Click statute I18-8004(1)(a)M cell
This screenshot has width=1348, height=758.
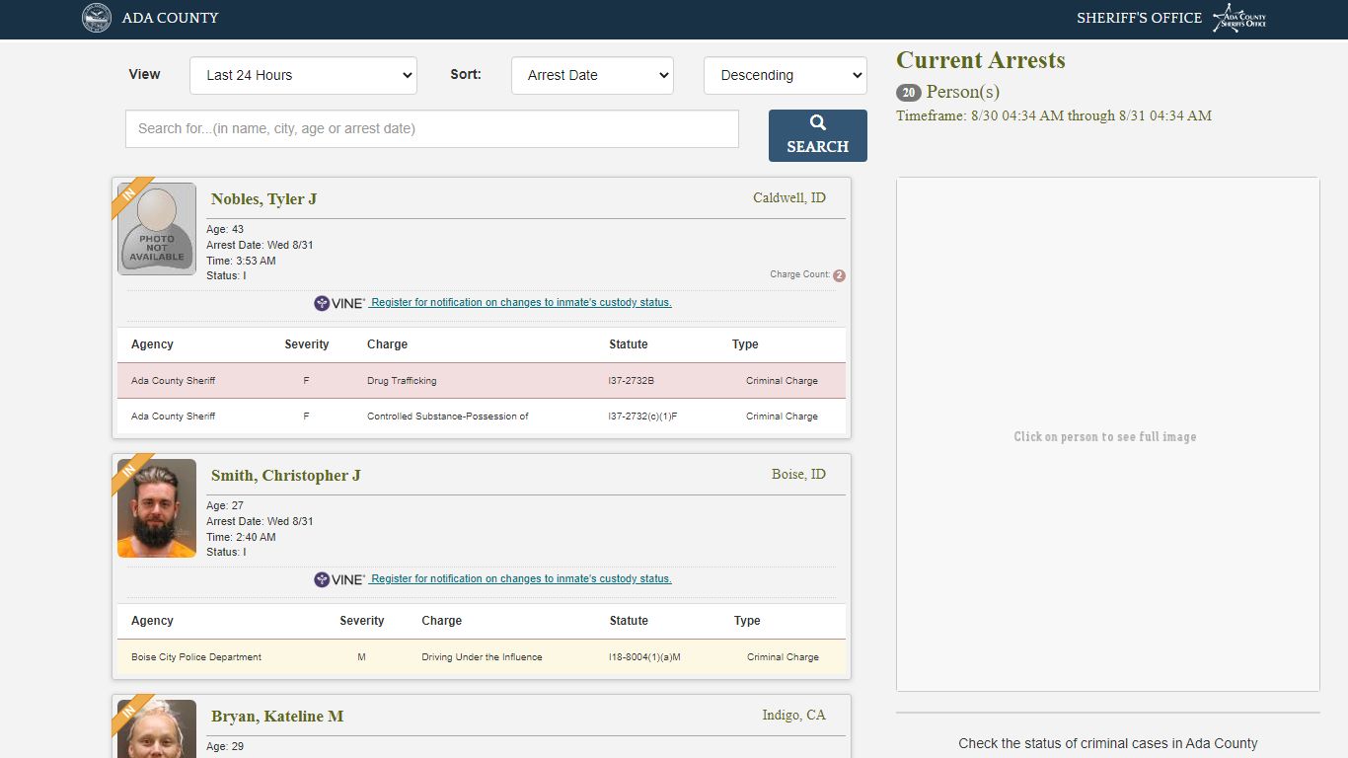(645, 657)
